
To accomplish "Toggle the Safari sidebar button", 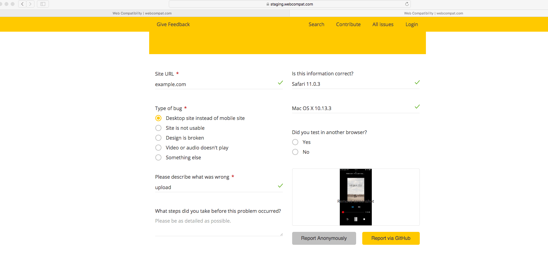I will (x=43, y=4).
